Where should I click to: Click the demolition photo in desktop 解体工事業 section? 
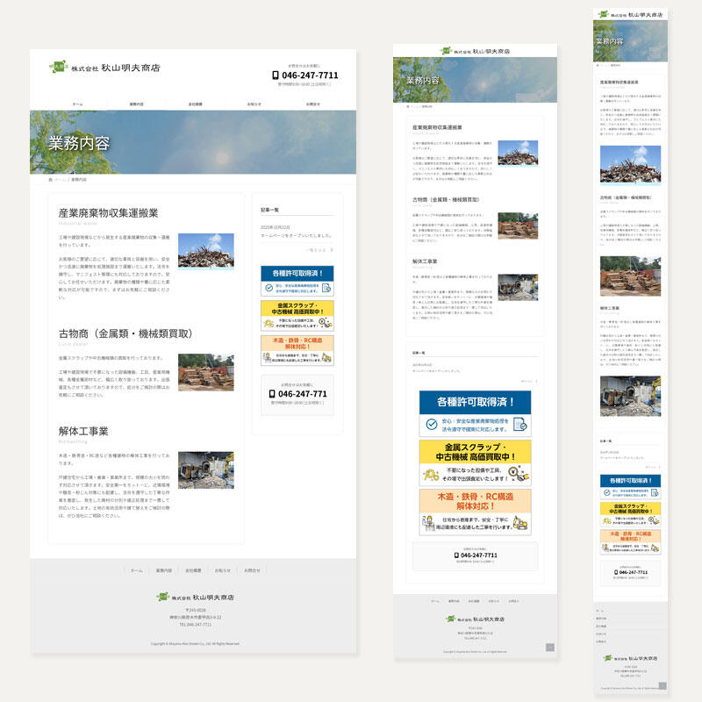tap(205, 469)
